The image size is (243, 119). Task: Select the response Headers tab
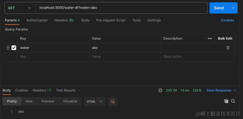[42, 90]
